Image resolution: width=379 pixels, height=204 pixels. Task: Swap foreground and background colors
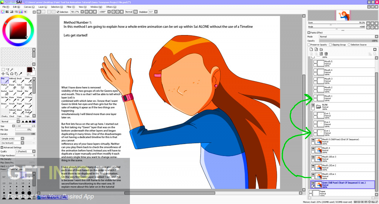pos(34,69)
